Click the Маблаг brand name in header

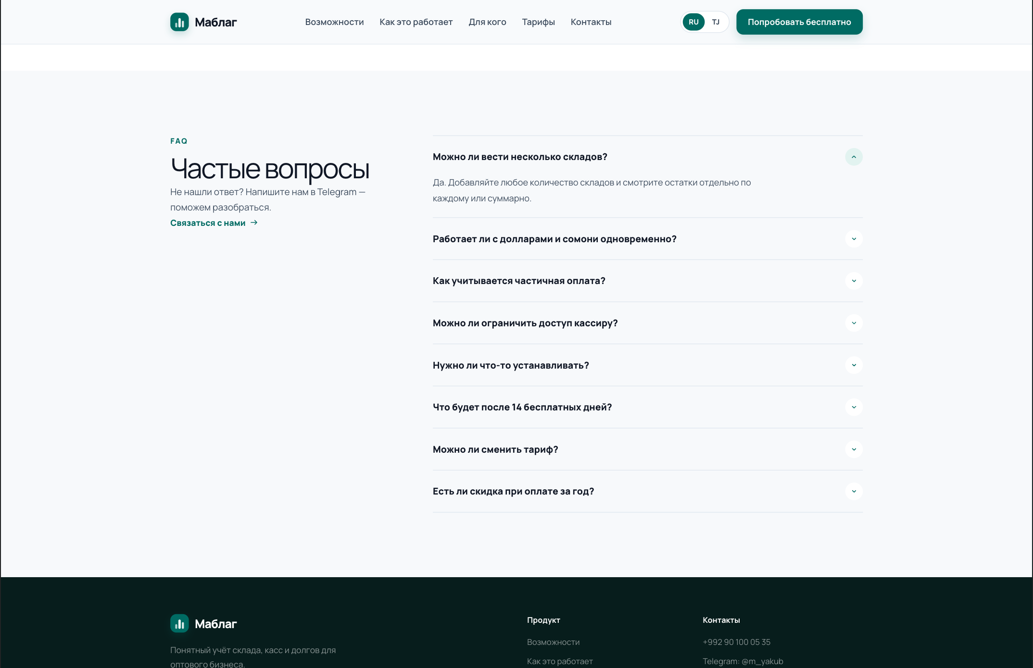[215, 22]
